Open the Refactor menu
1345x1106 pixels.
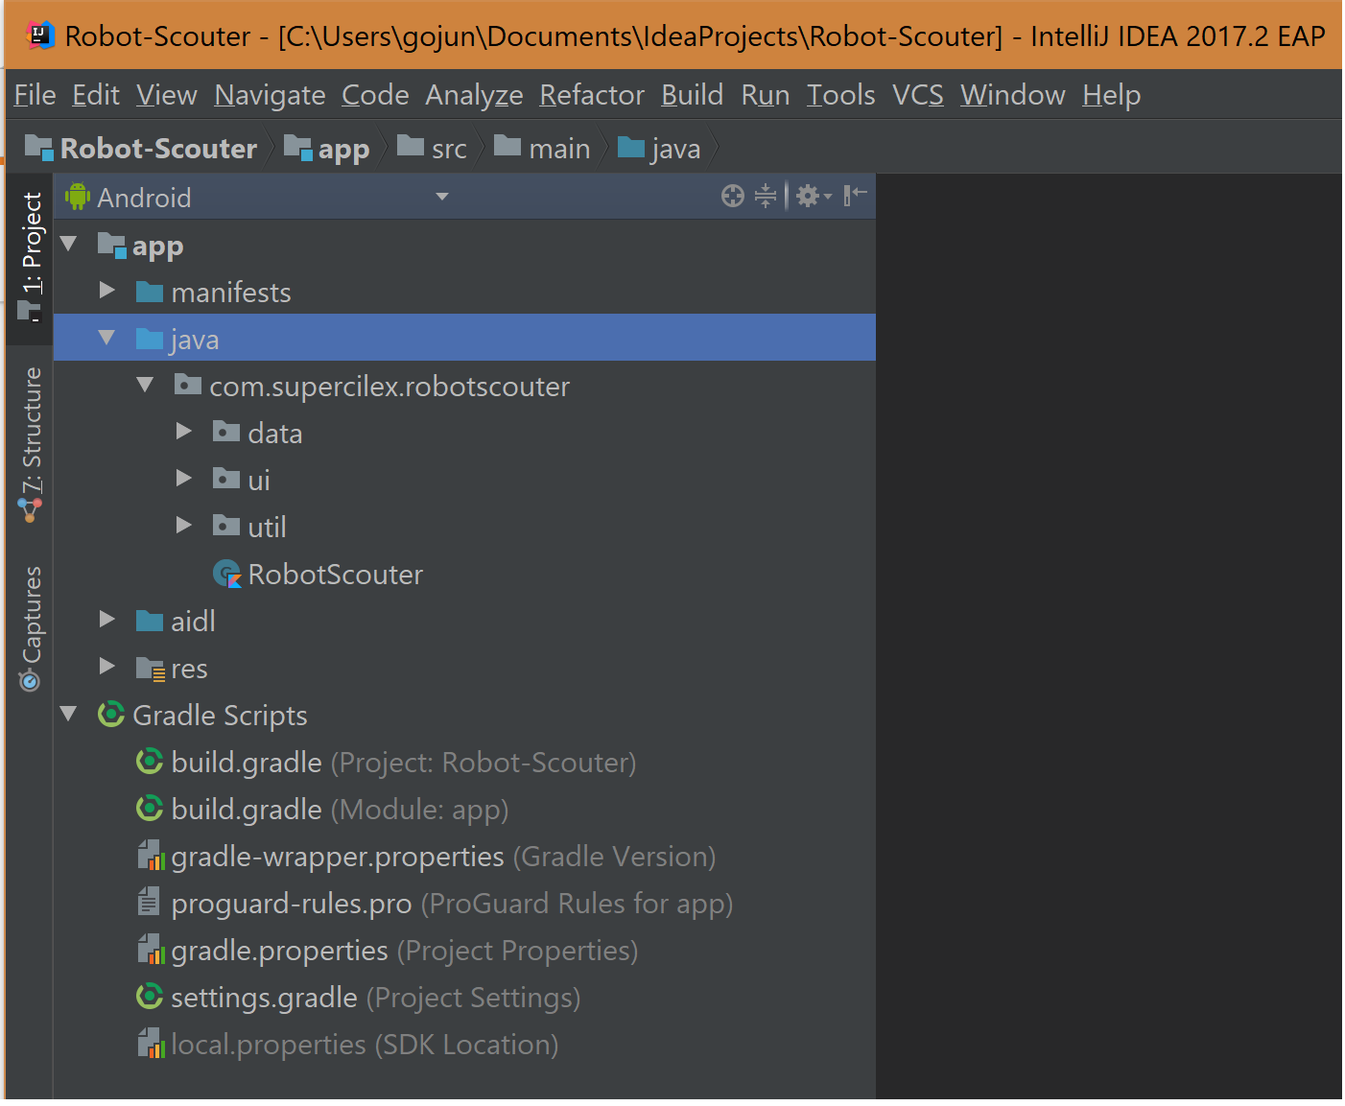pyautogui.click(x=592, y=95)
